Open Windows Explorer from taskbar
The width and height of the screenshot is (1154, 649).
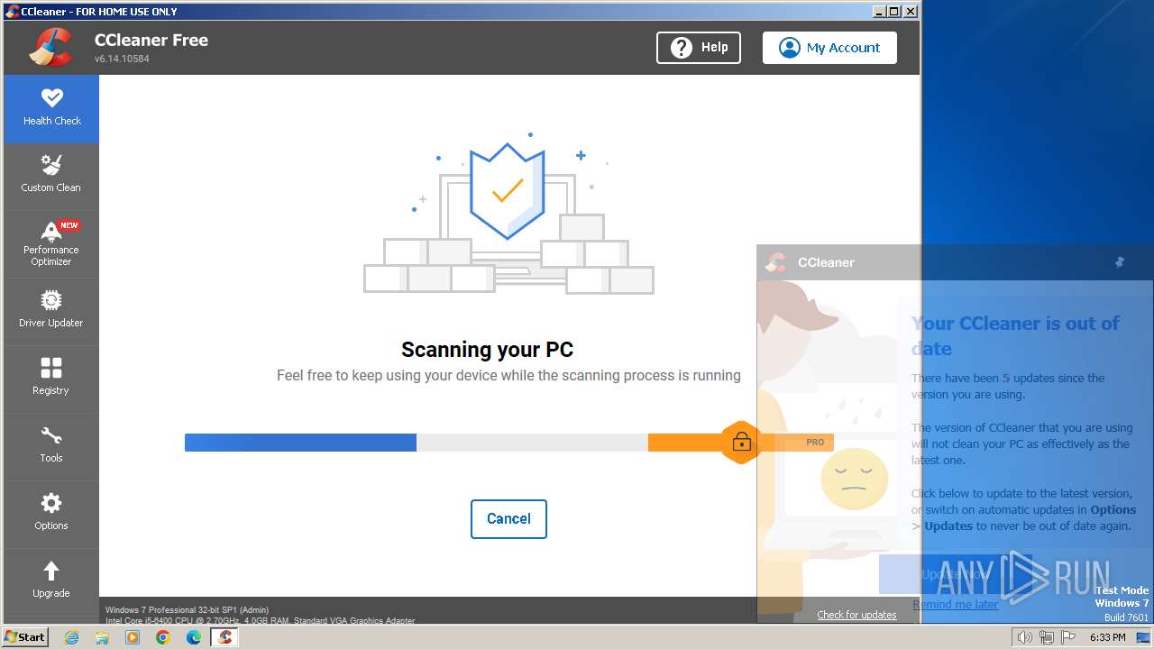click(102, 637)
